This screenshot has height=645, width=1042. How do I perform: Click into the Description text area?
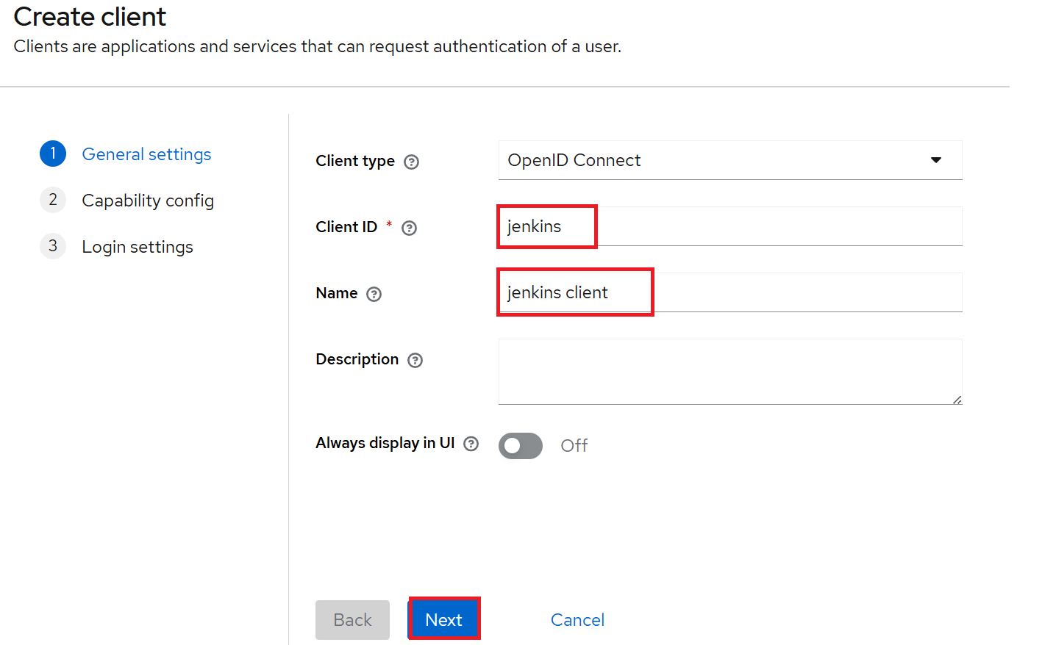[730, 372]
